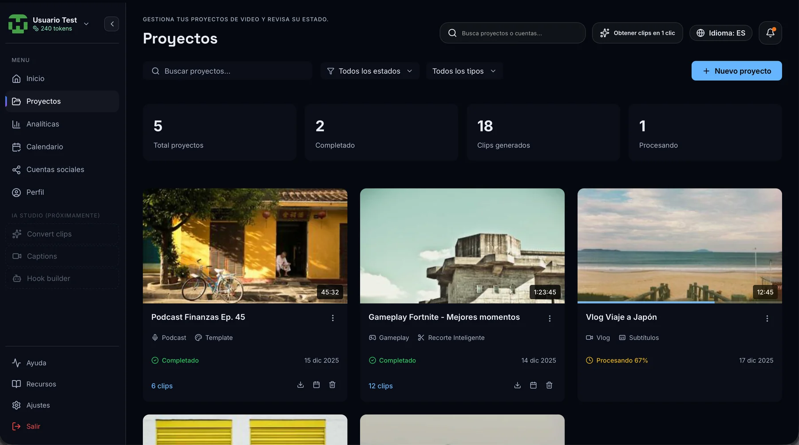Delete Gameplay Fortnite project
This screenshot has width=799, height=445.
click(x=549, y=385)
